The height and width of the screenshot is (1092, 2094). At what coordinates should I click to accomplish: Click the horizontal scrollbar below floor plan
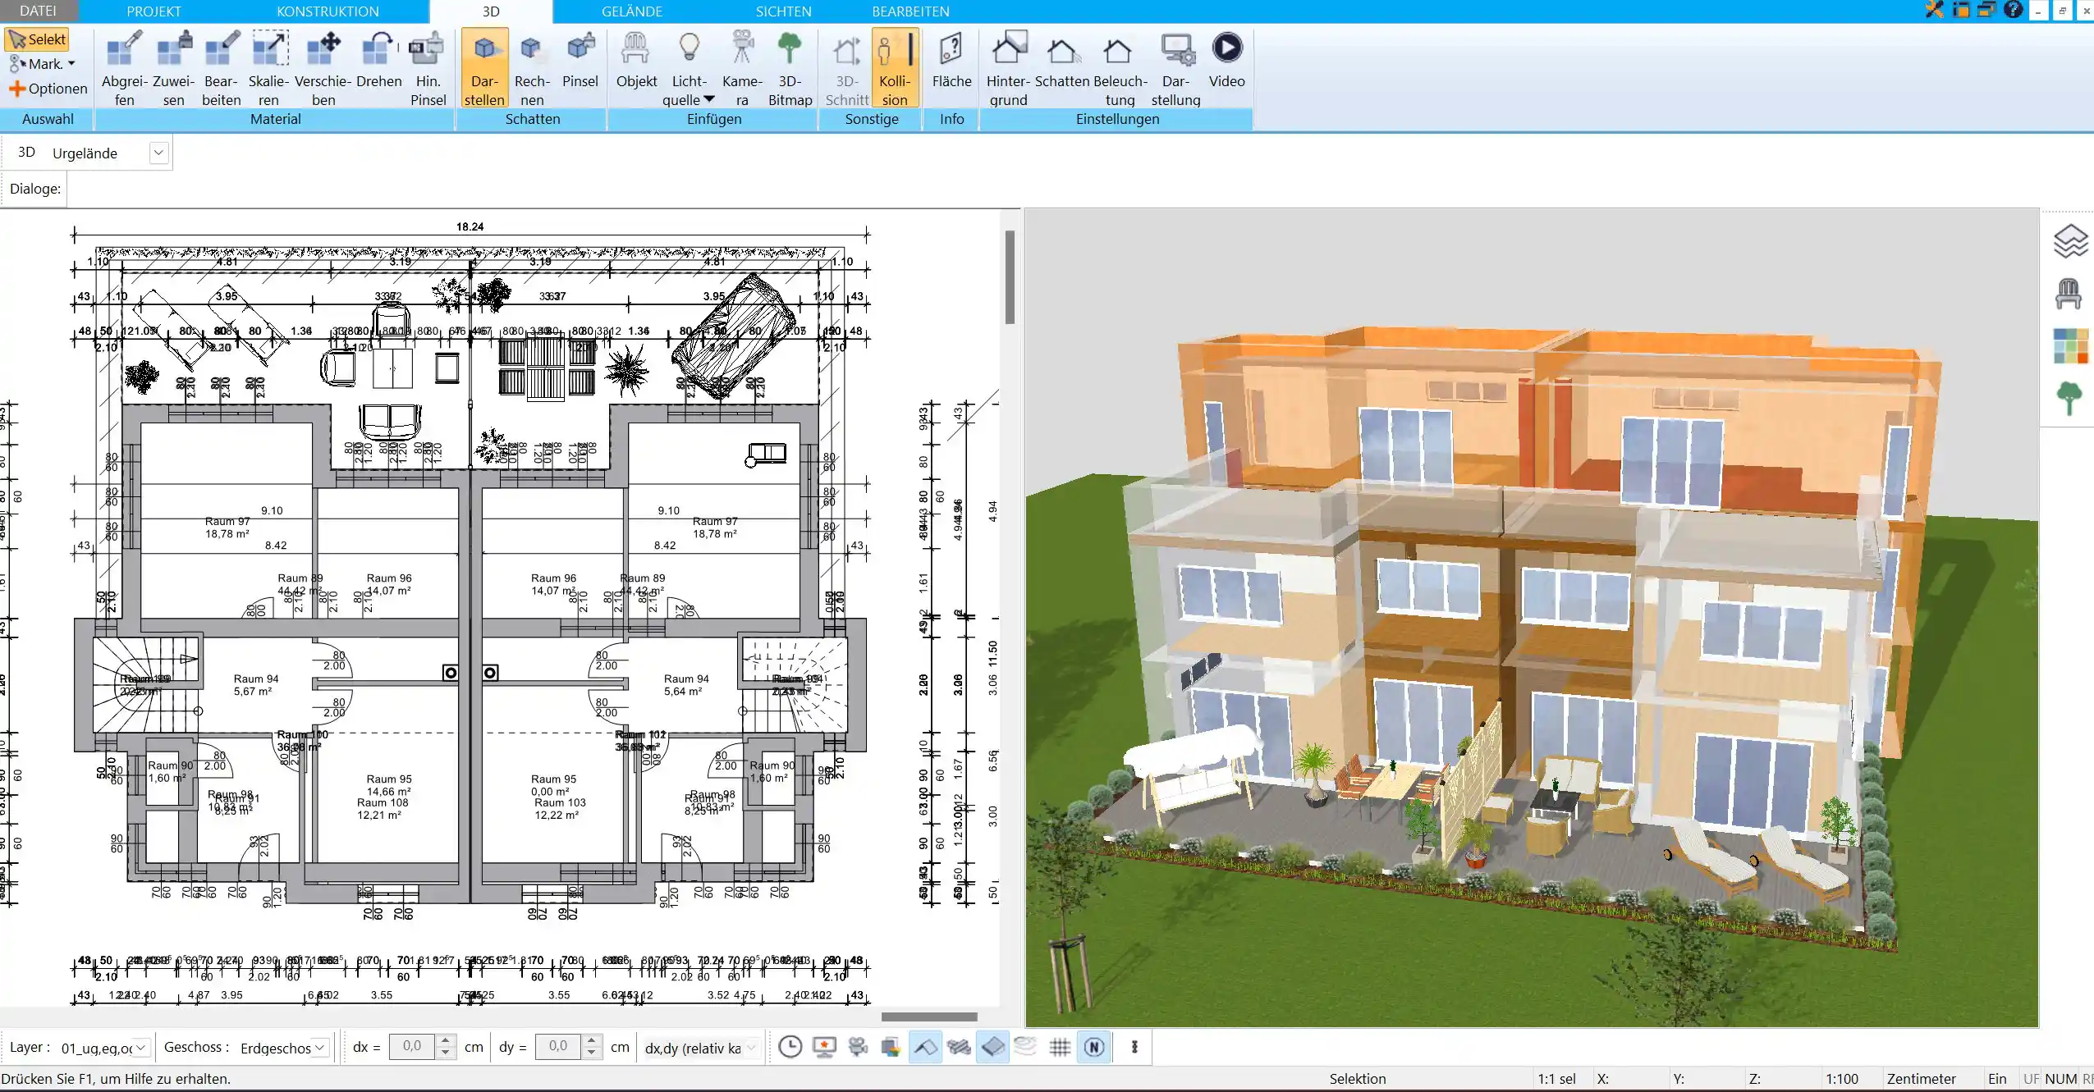tap(929, 1017)
